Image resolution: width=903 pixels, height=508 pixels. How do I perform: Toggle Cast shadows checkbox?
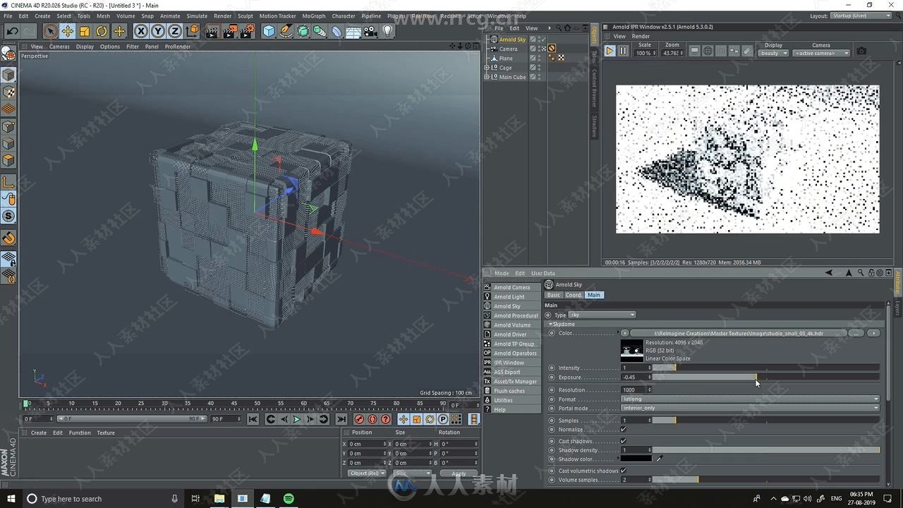[x=623, y=441]
